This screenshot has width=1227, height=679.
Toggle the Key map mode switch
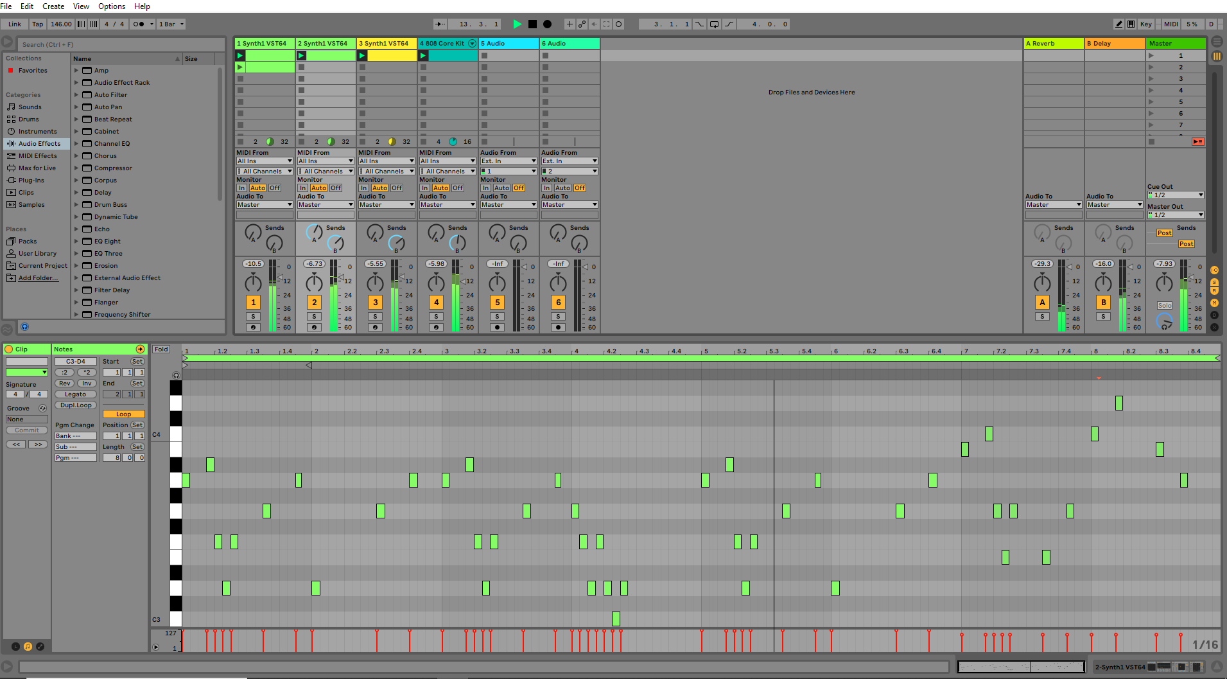click(x=1146, y=24)
